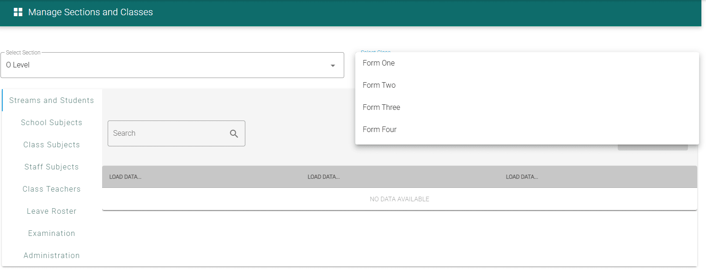Switch to the Examination tab
Screen dimensions: 706x277
pyautogui.click(x=52, y=234)
